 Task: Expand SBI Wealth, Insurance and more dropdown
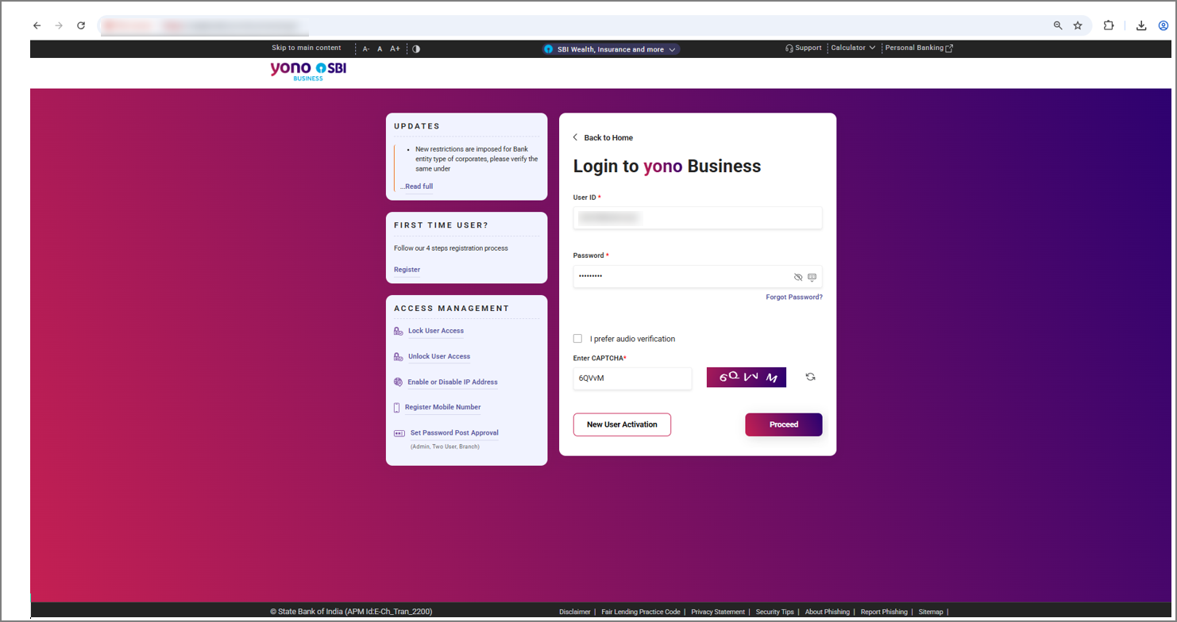(x=611, y=49)
